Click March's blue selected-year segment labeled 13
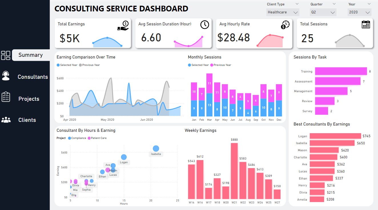The width and height of the screenshot is (378, 210). [x=209, y=105]
